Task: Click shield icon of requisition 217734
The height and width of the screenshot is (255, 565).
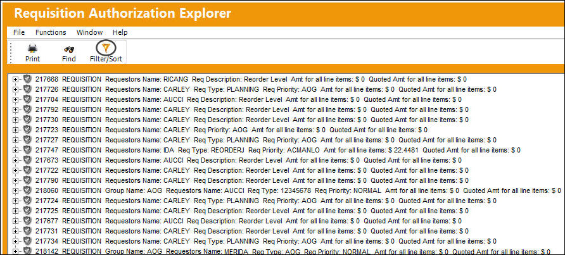Action: pyautogui.click(x=27, y=240)
